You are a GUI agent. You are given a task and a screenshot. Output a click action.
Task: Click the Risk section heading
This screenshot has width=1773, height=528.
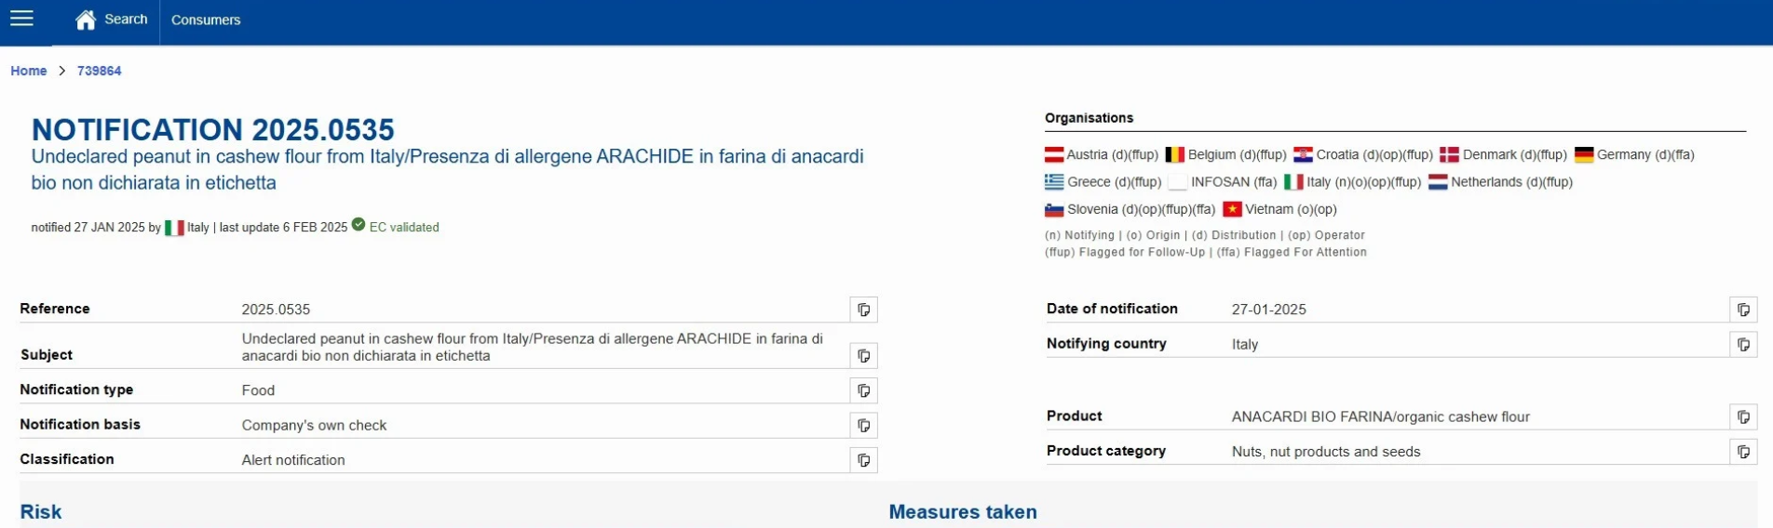[x=41, y=511]
